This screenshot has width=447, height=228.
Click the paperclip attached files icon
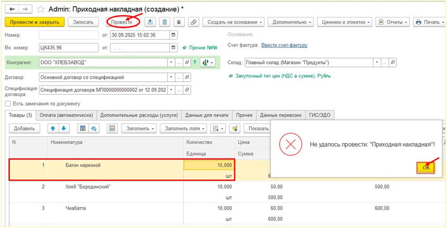click(x=193, y=22)
